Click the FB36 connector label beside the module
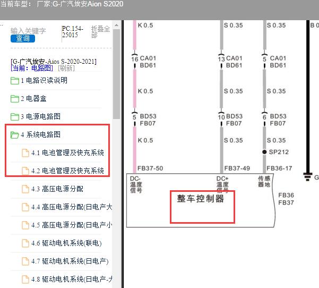Screen dimensions: 319x288 pos(286,195)
